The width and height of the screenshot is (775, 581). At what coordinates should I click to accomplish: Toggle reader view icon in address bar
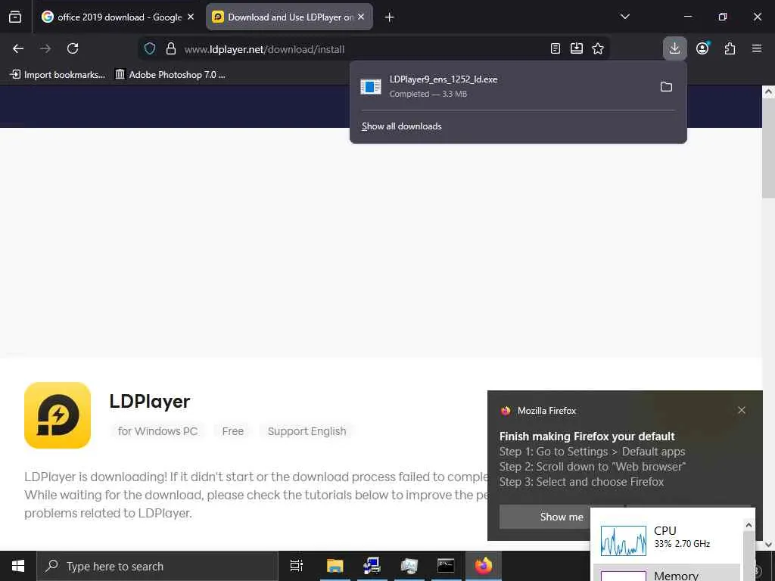point(555,48)
